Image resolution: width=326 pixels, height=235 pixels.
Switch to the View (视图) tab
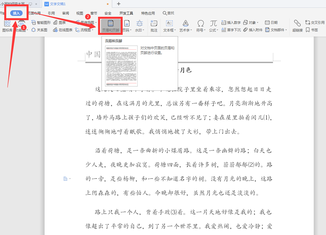coord(80,13)
